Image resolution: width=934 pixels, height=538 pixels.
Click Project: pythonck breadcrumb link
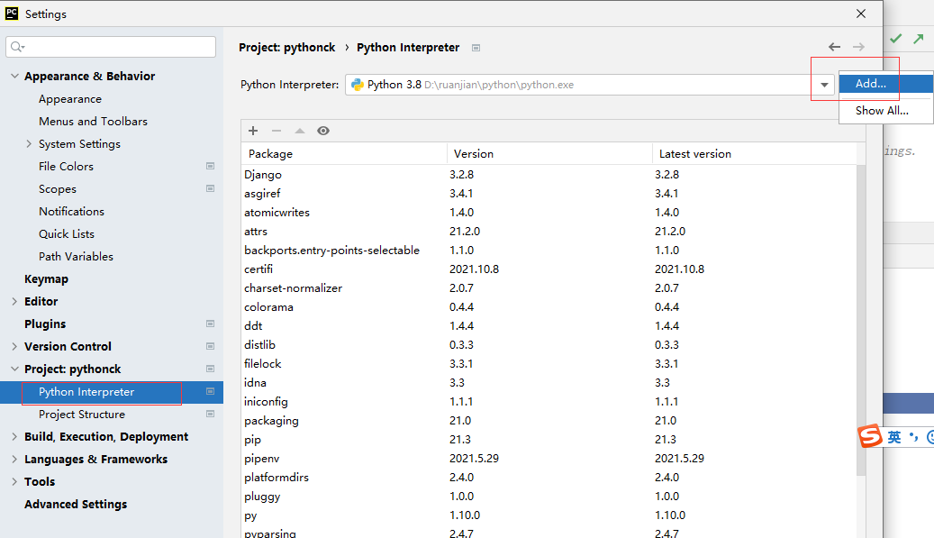click(287, 48)
